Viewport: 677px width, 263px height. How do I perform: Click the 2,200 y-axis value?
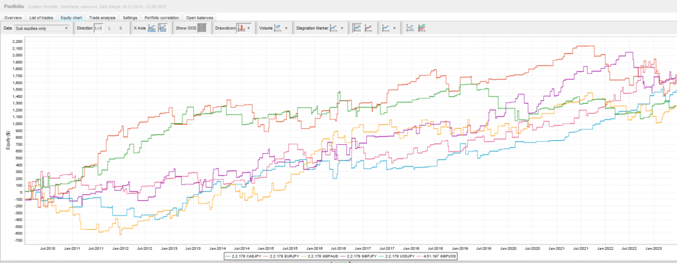[17, 42]
